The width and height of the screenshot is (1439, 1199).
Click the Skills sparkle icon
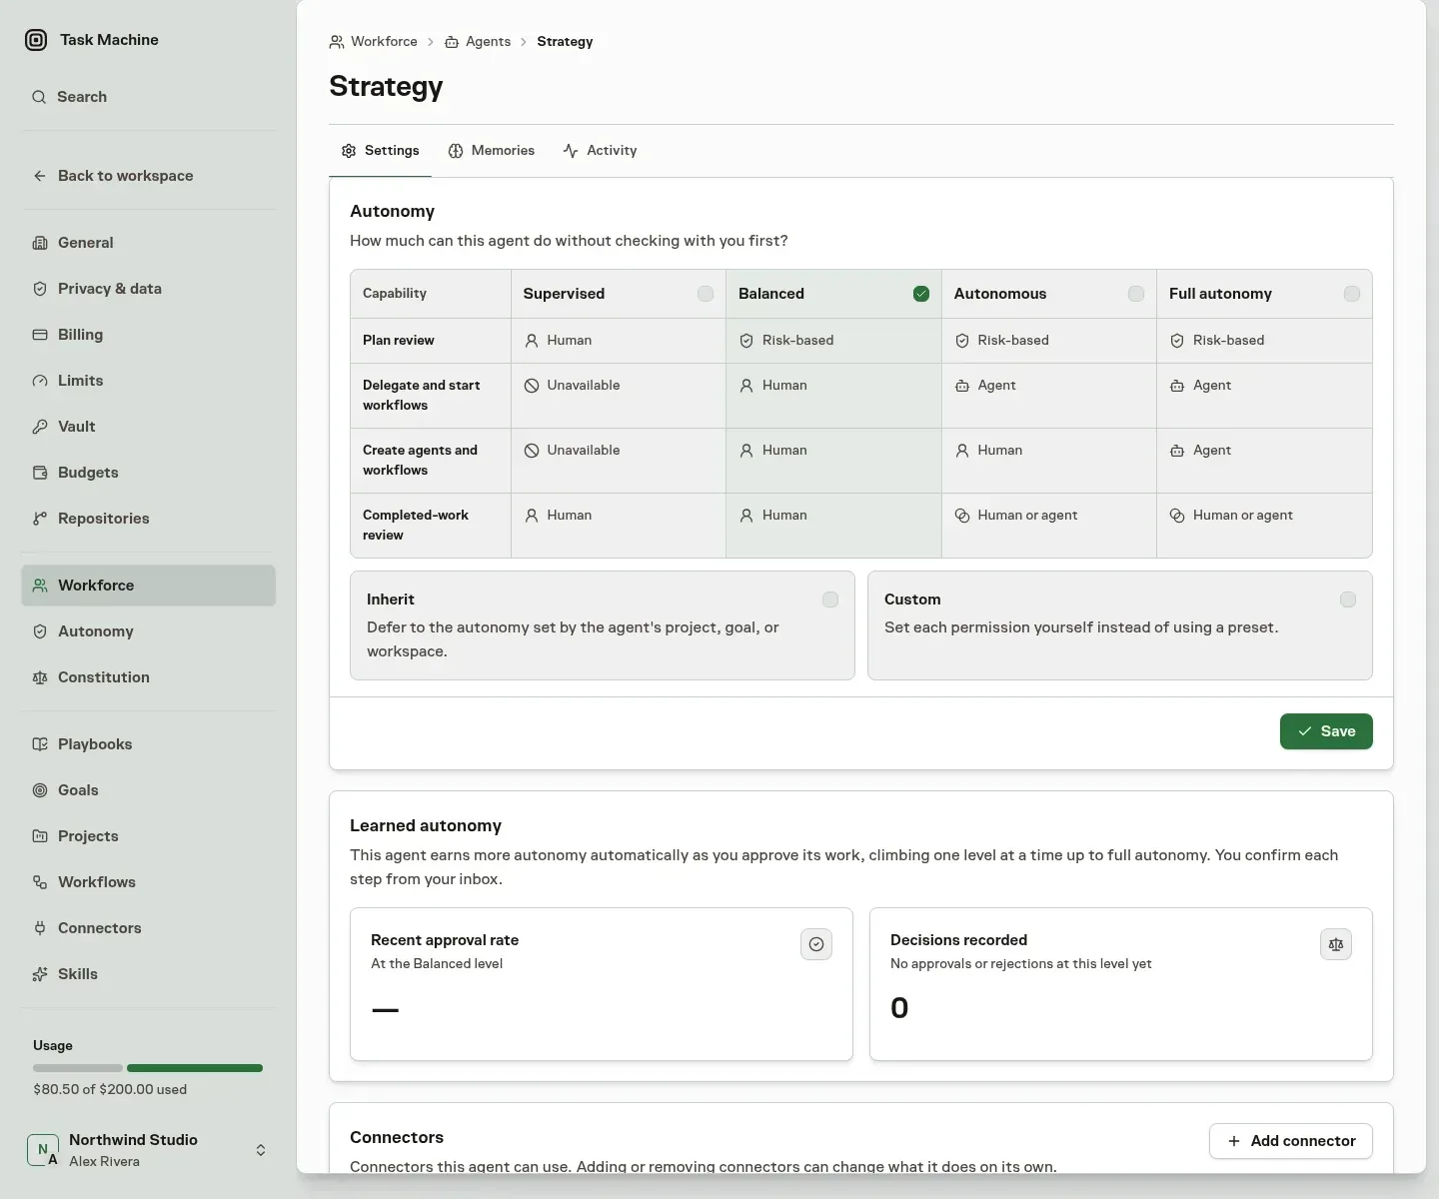[x=40, y=974]
